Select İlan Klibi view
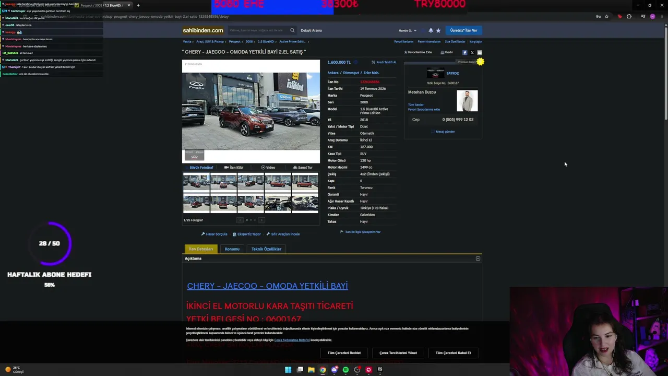The height and width of the screenshot is (376, 668). (234, 168)
